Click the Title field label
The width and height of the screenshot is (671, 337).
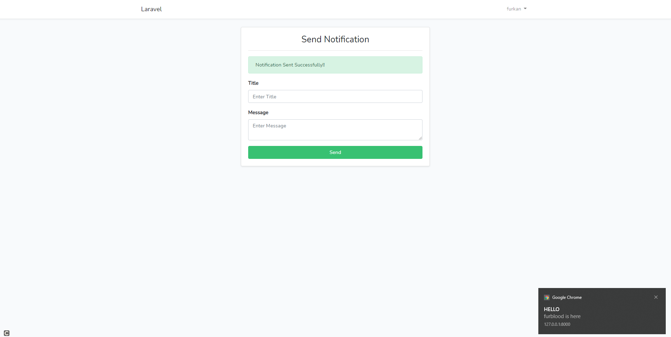(253, 83)
